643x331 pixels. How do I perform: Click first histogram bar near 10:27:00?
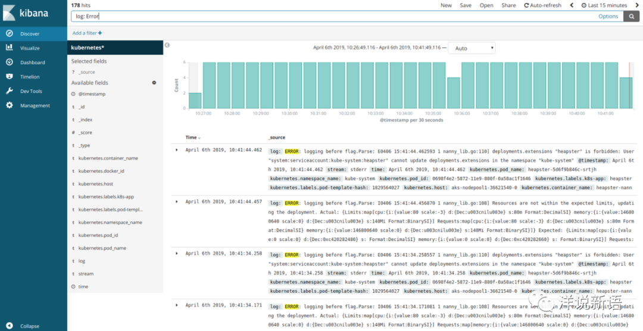[195, 101]
